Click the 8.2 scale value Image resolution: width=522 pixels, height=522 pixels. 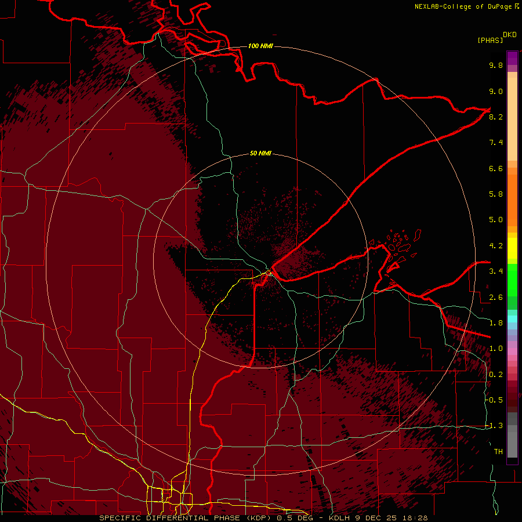coord(496,117)
